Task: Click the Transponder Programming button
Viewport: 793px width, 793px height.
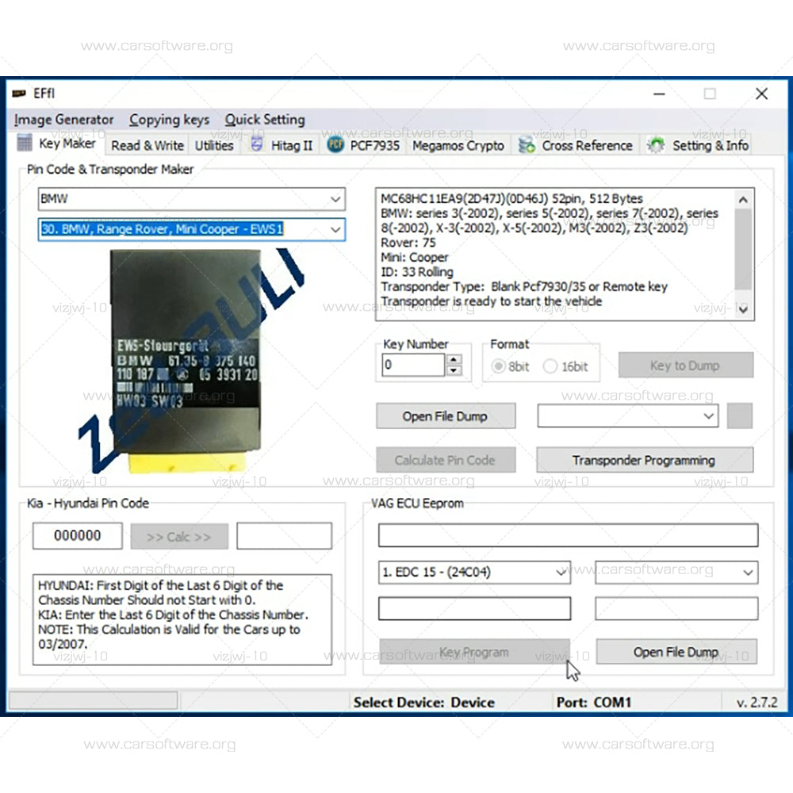Action: (x=644, y=460)
